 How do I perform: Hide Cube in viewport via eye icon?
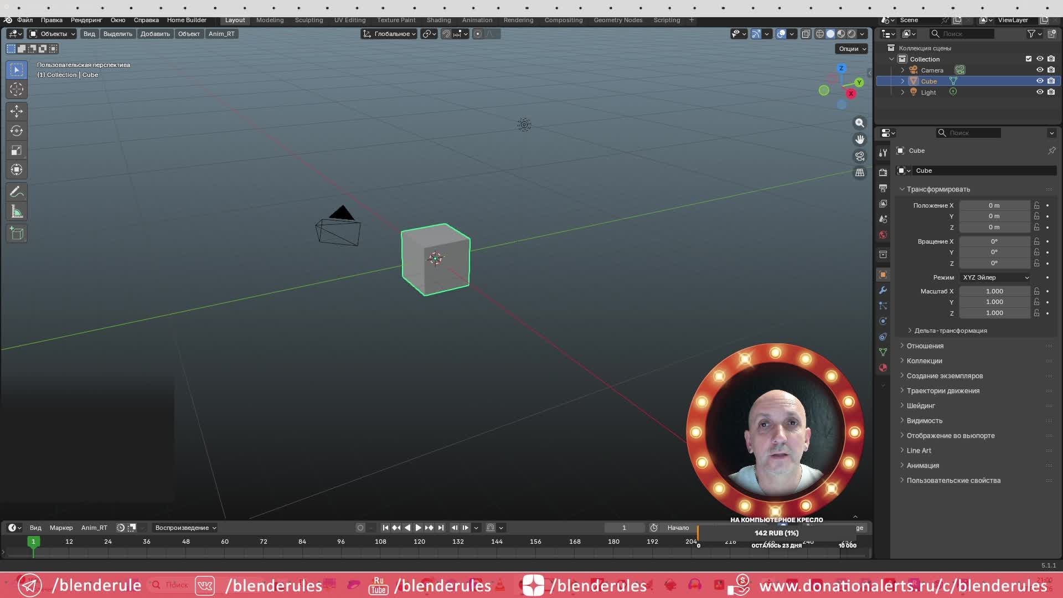click(x=1040, y=81)
